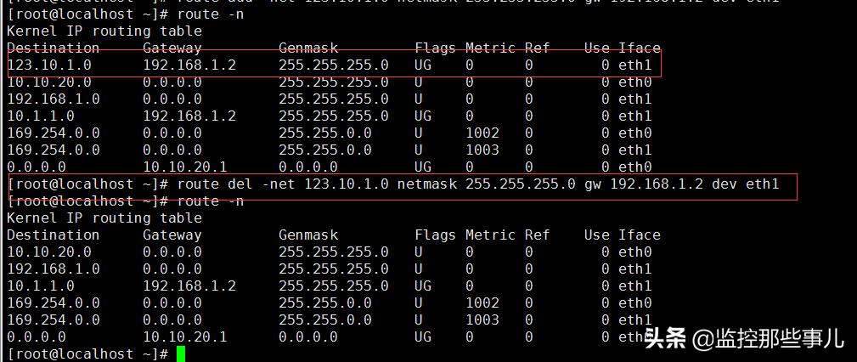
Task: Click the Gateway header in the table after route del
Action: (x=172, y=235)
